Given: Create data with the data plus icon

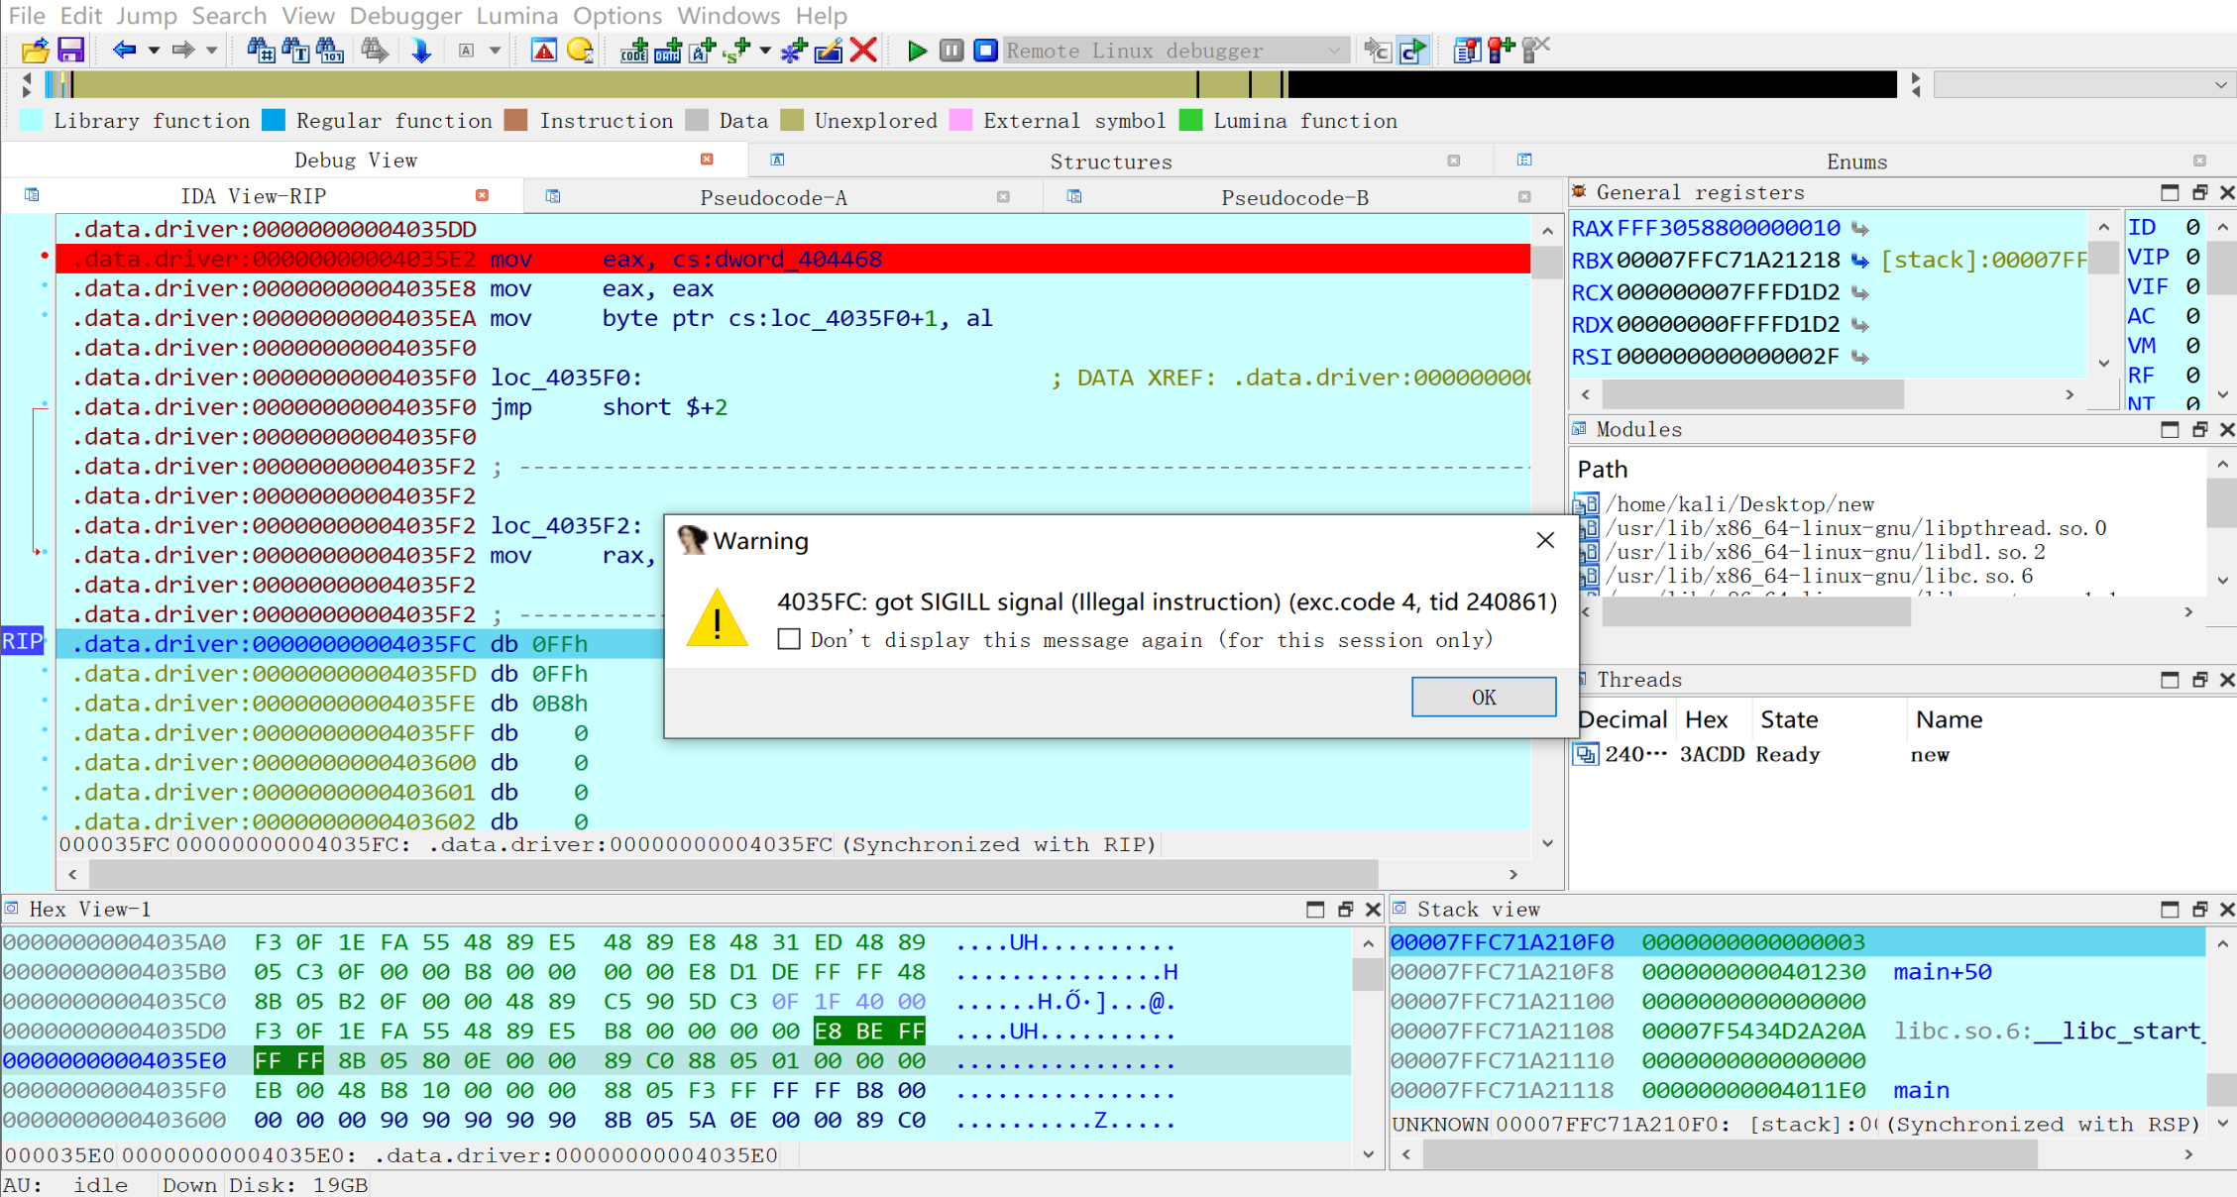Looking at the screenshot, I should [x=669, y=50].
